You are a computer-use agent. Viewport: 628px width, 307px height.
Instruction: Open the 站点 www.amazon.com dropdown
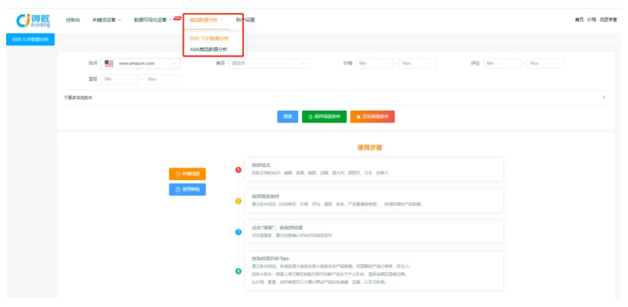[141, 63]
